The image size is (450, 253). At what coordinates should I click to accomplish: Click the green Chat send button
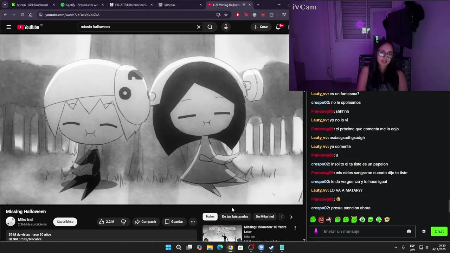[x=439, y=232]
